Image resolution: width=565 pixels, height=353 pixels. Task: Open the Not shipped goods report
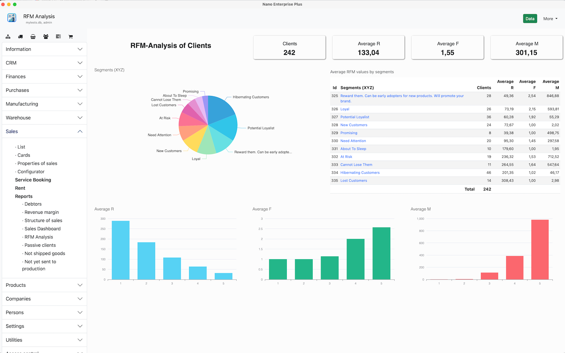[45, 253]
